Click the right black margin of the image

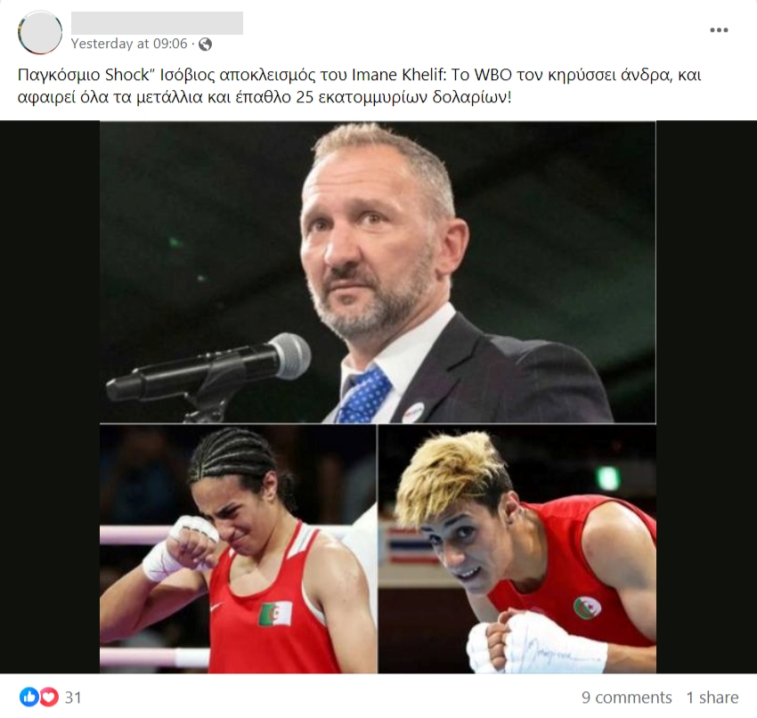tap(706, 397)
